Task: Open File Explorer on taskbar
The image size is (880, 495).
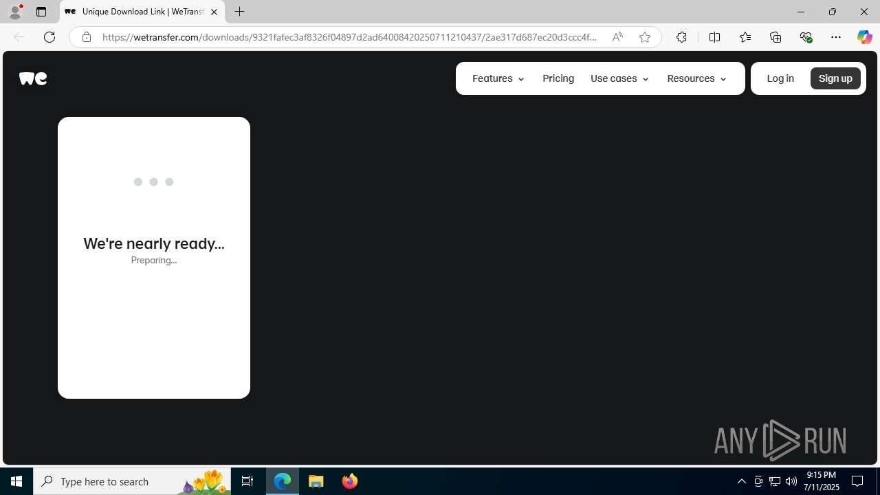Action: [x=316, y=481]
